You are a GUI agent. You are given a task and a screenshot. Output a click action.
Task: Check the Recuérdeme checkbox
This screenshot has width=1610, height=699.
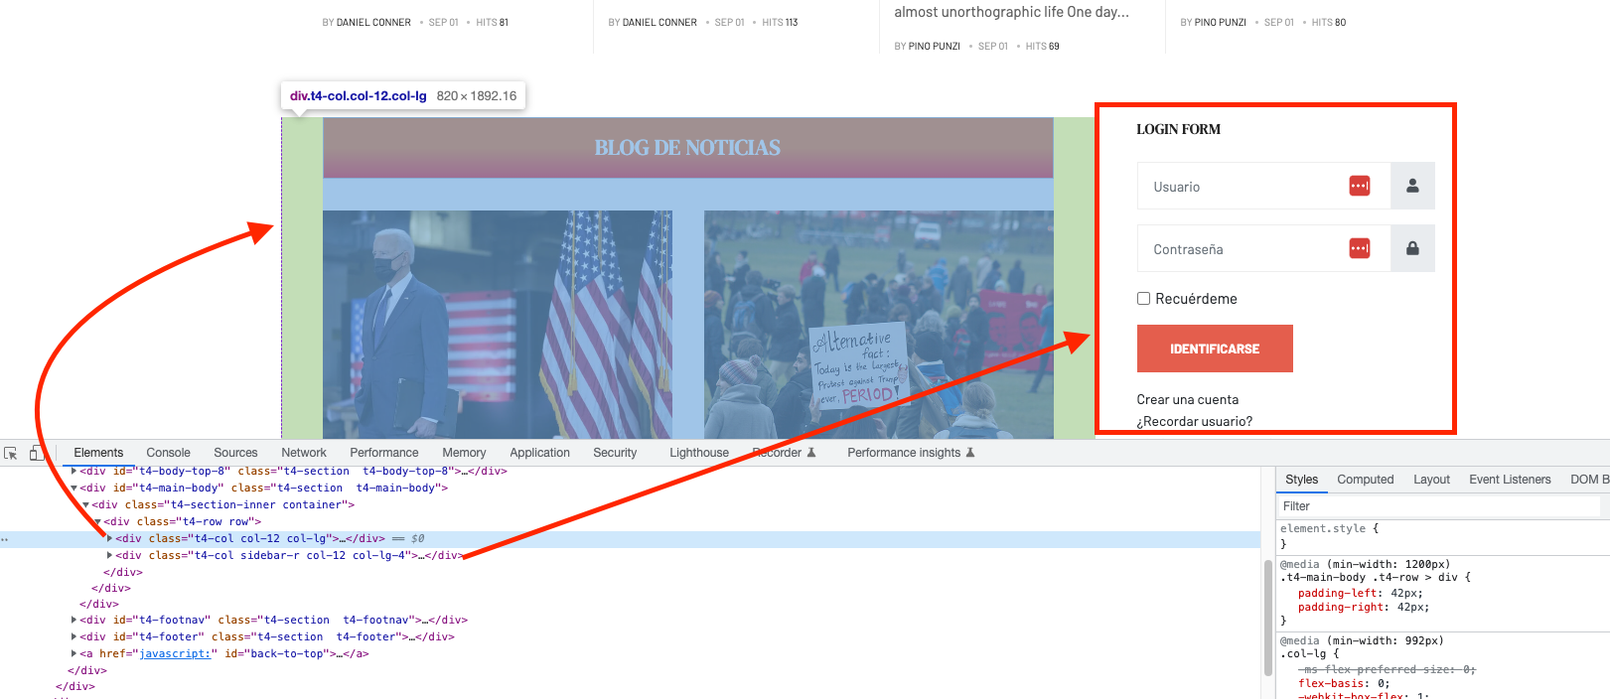click(x=1143, y=299)
